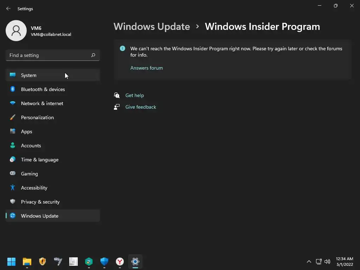
Task: Open the VM6 user profile avatar
Action: tap(16, 31)
